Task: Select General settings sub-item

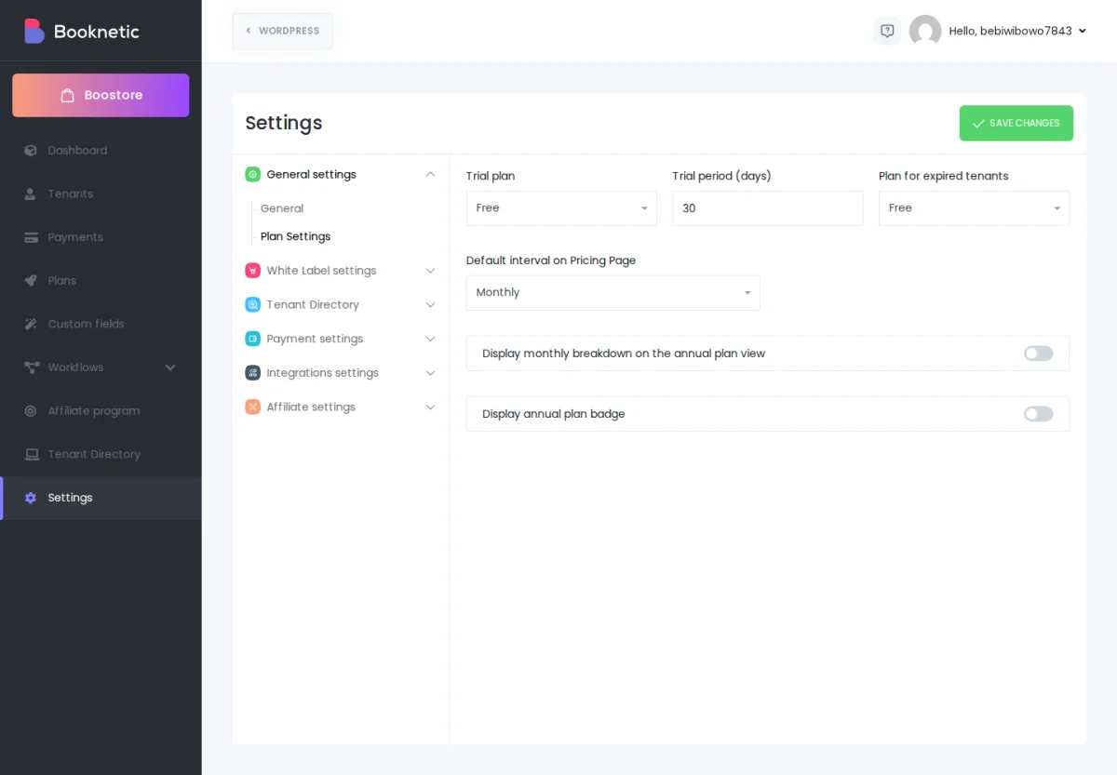Action: [282, 208]
